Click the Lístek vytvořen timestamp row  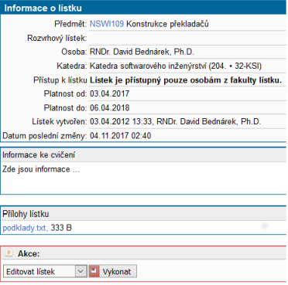pyautogui.click(x=143, y=121)
